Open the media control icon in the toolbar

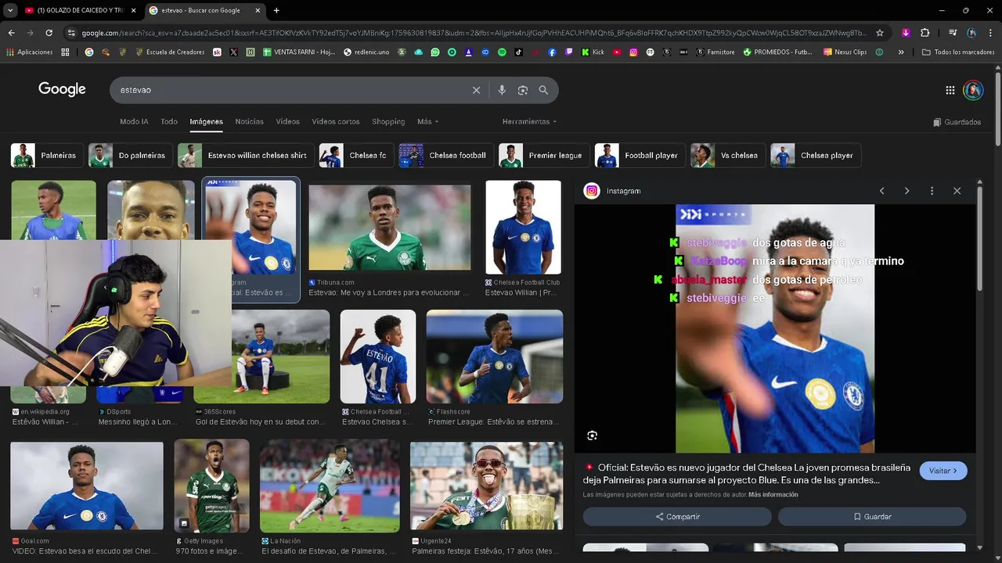tap(953, 33)
